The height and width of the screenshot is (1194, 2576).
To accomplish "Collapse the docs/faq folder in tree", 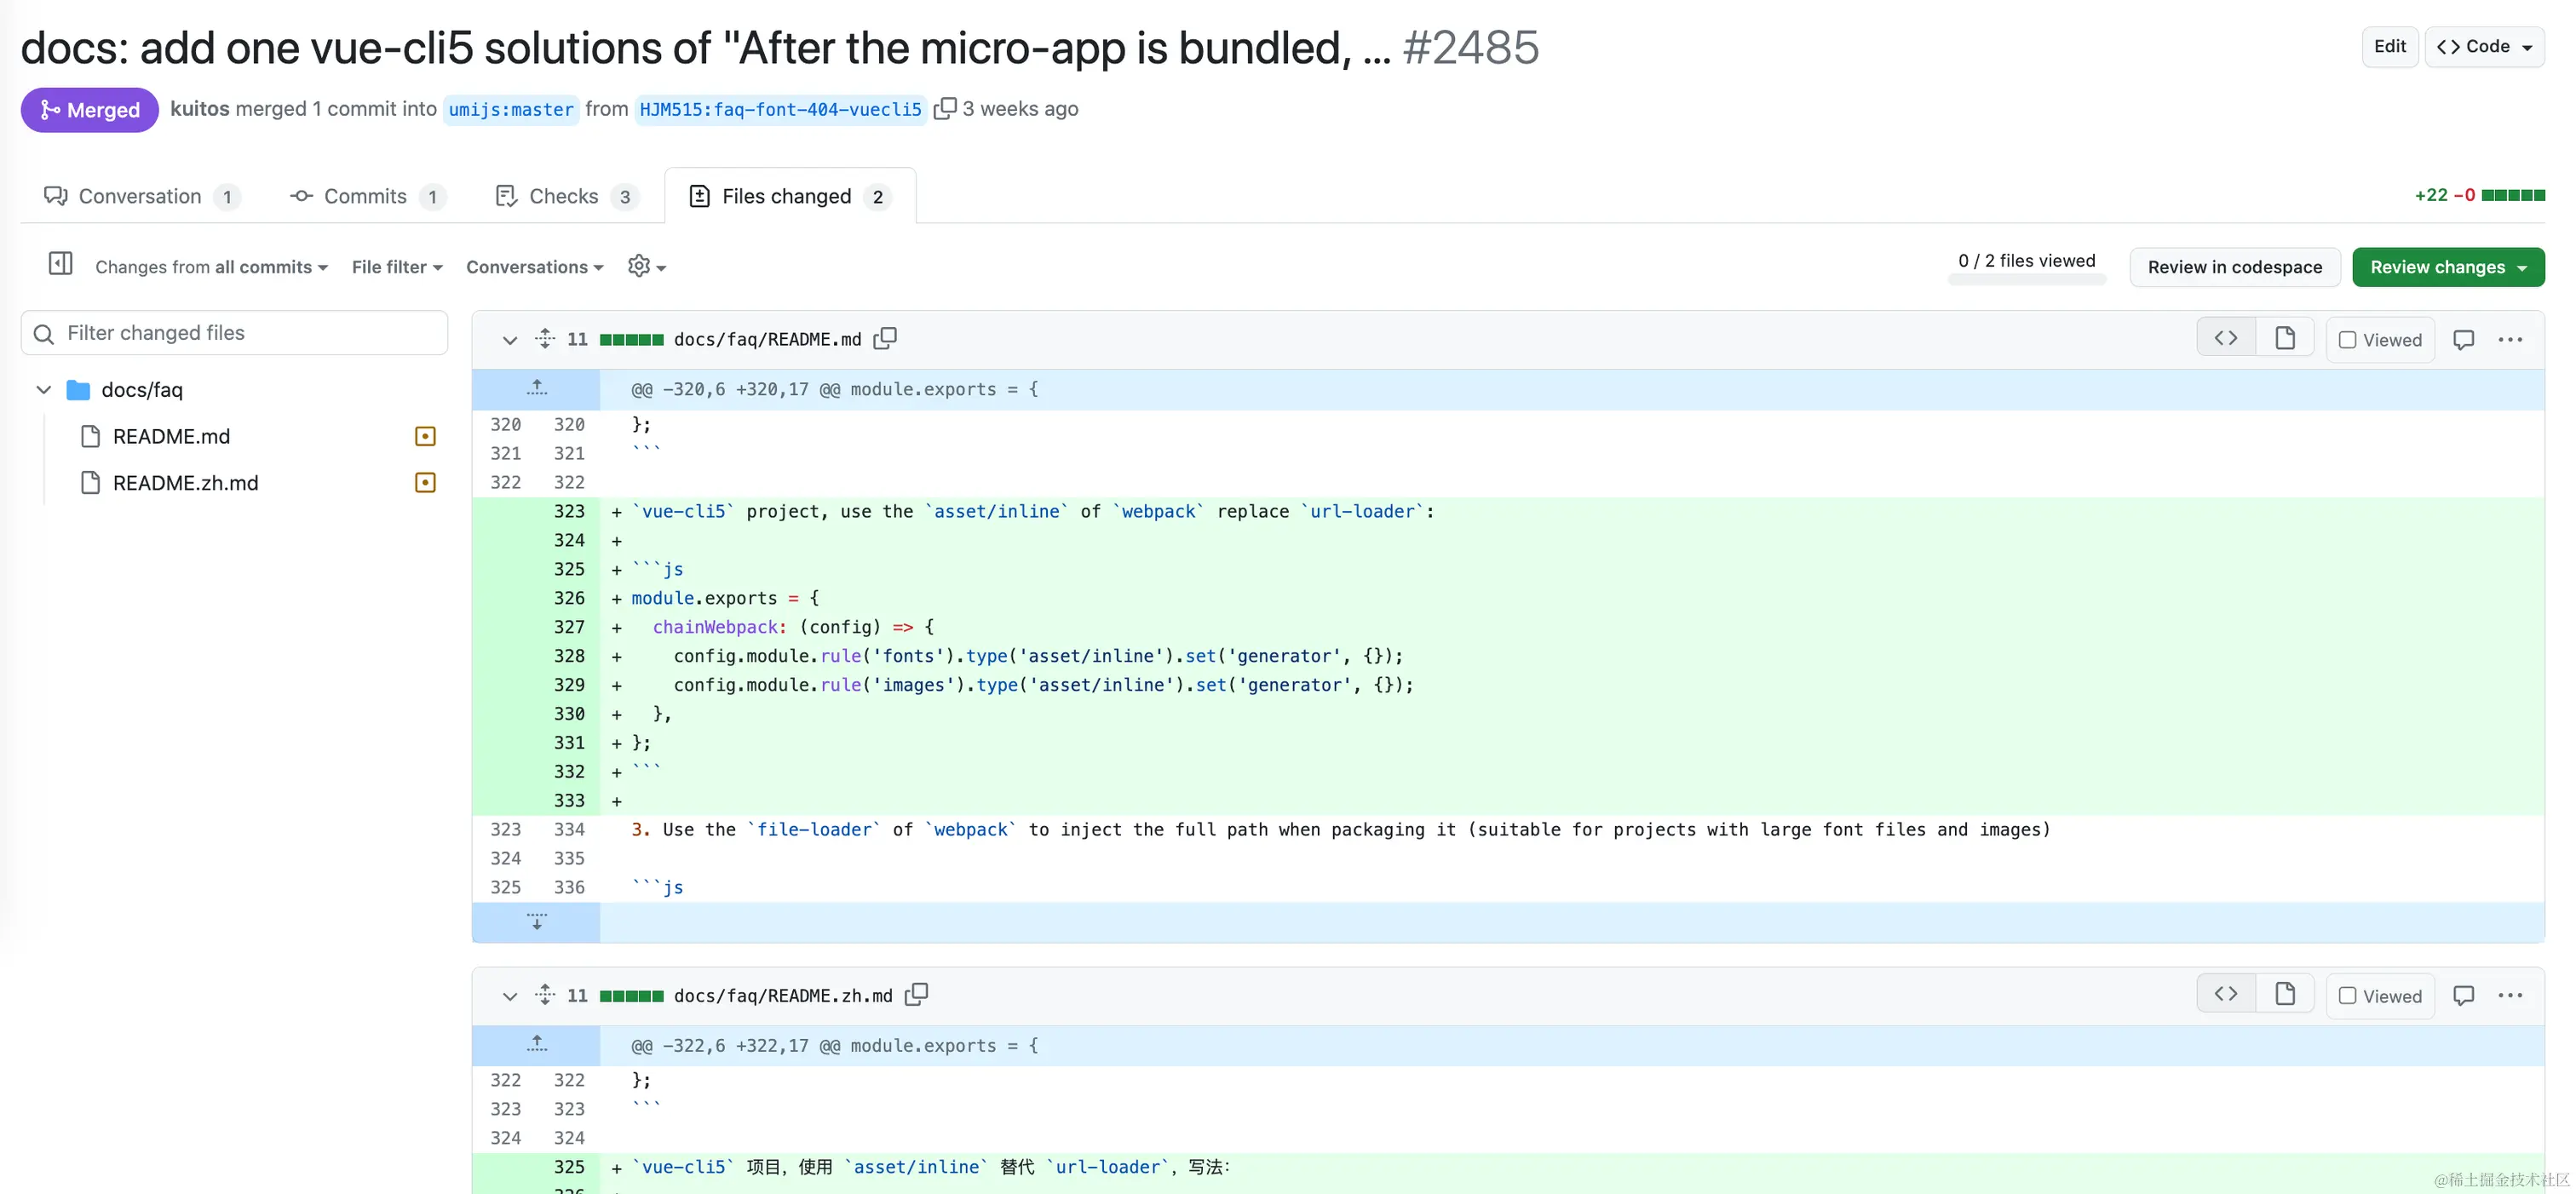I will pos(43,390).
